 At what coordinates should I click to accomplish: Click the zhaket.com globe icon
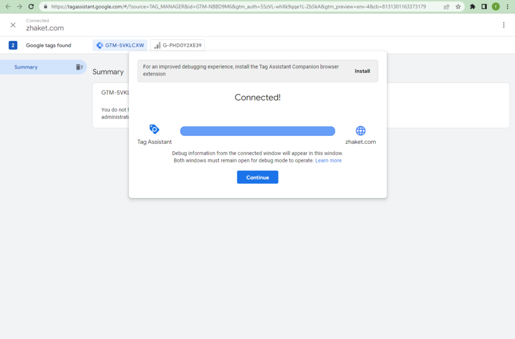click(x=361, y=131)
